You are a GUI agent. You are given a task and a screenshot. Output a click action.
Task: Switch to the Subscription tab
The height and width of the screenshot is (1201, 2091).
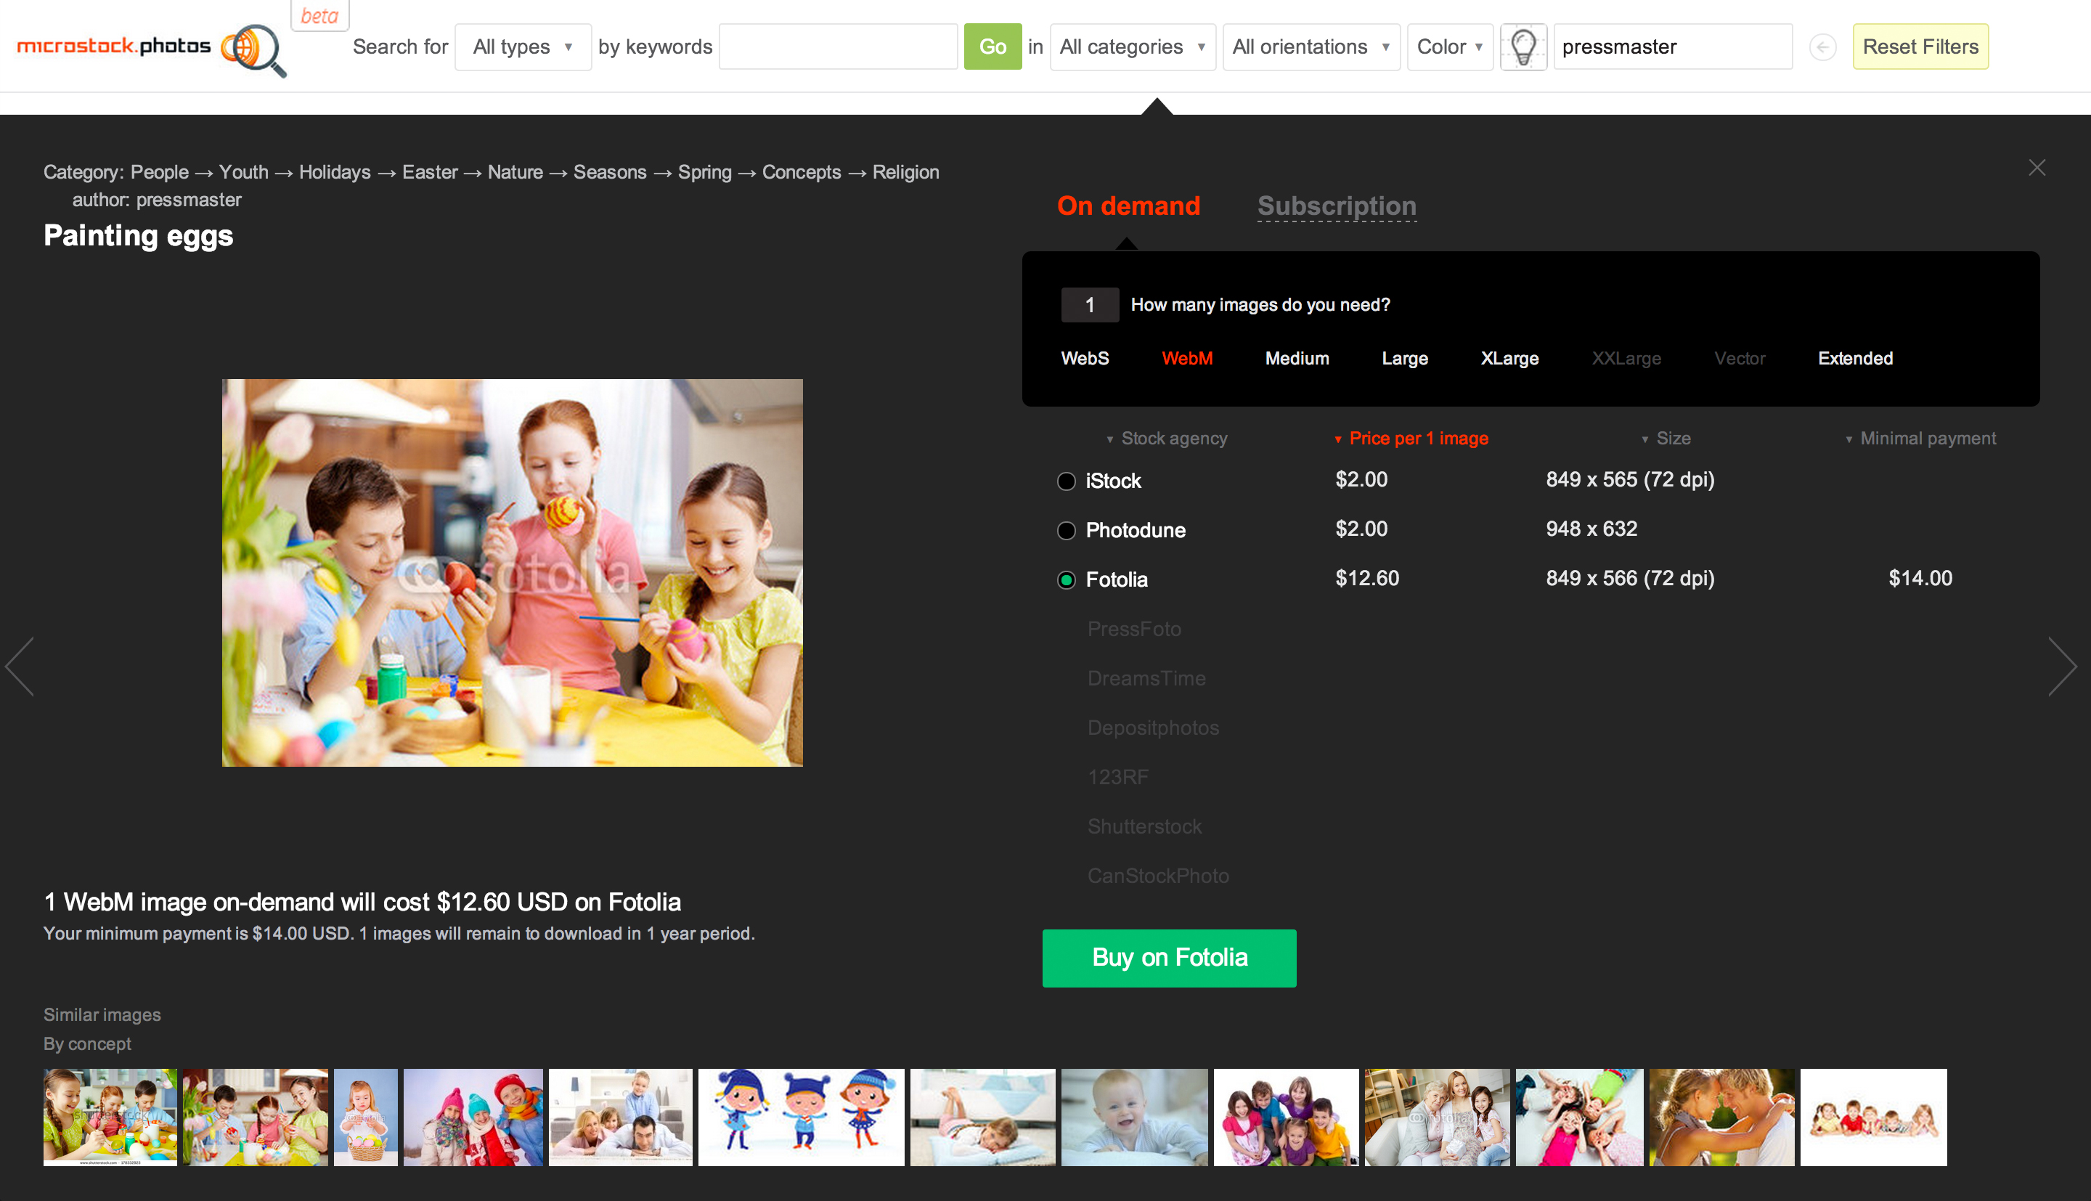pos(1336,206)
